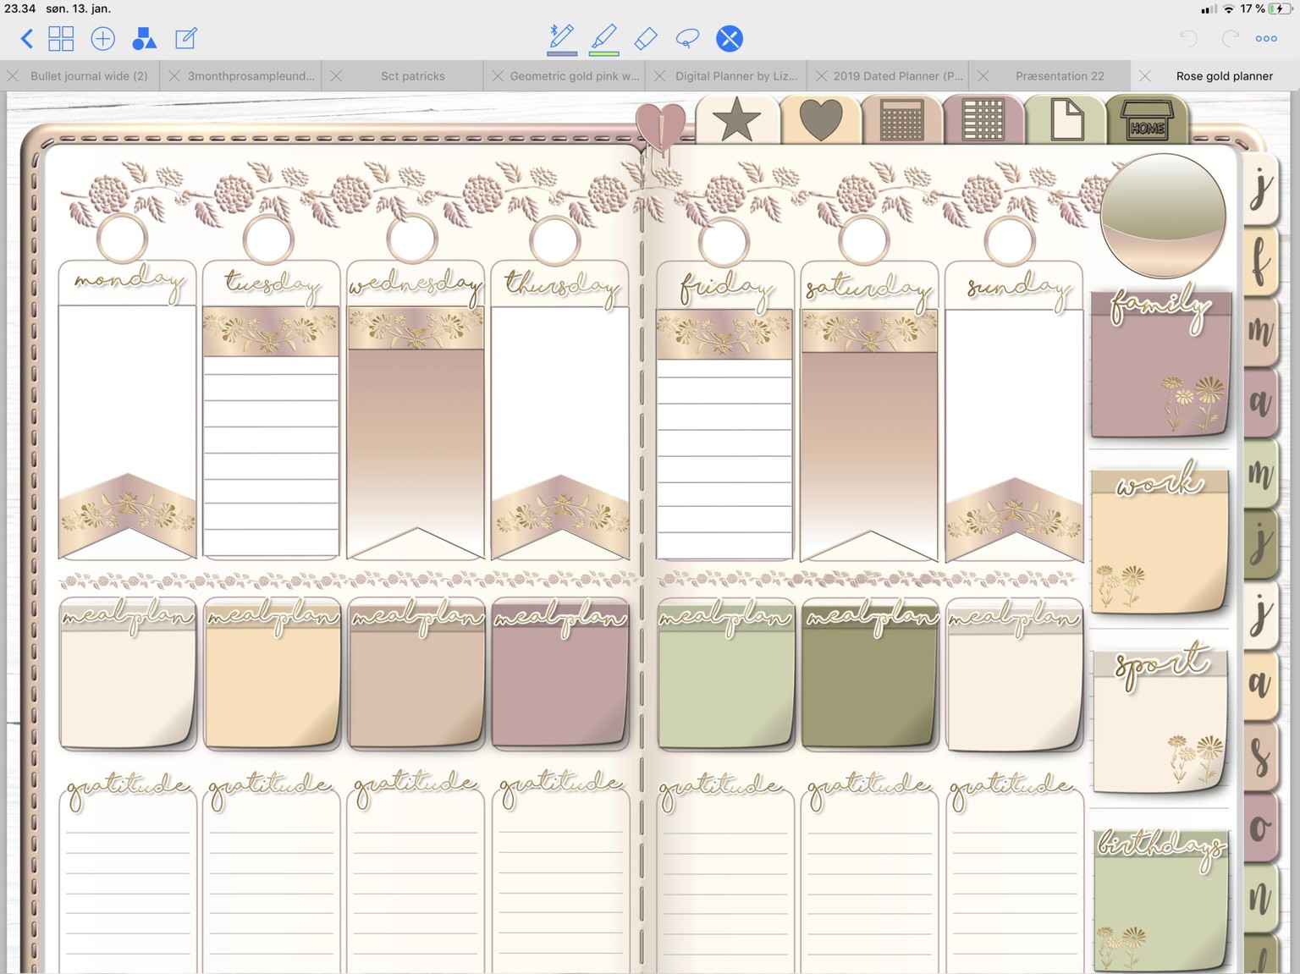This screenshot has width=1300, height=974.
Task: Select the Rose gold planner tab
Action: (1224, 76)
